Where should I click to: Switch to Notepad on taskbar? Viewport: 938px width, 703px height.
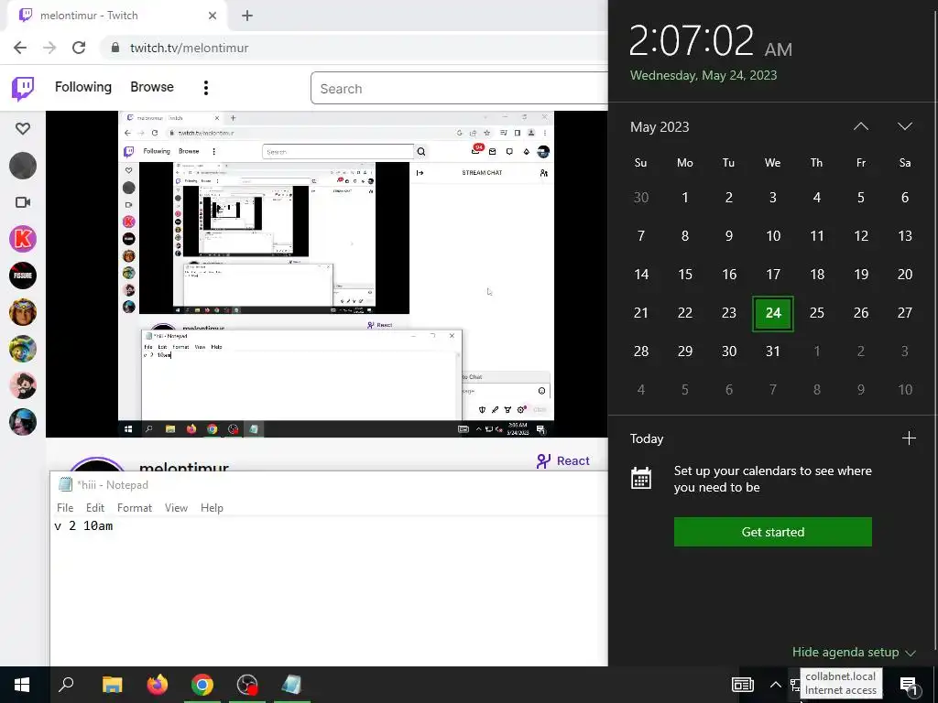click(291, 685)
